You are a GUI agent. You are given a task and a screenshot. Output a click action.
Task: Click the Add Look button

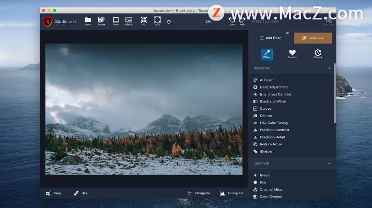click(313, 38)
